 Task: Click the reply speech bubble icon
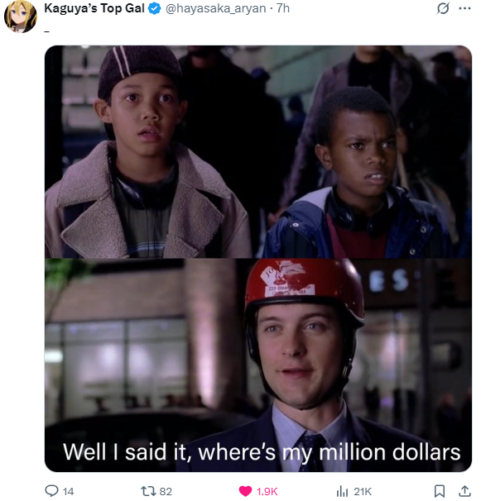(x=51, y=491)
